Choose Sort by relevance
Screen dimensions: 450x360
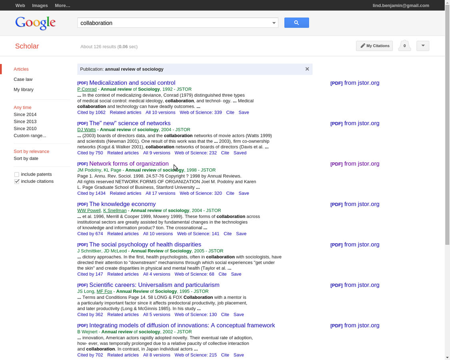[x=31, y=151]
